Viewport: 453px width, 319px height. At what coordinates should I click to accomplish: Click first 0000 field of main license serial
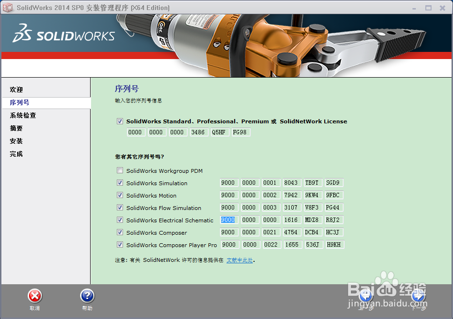click(x=136, y=132)
